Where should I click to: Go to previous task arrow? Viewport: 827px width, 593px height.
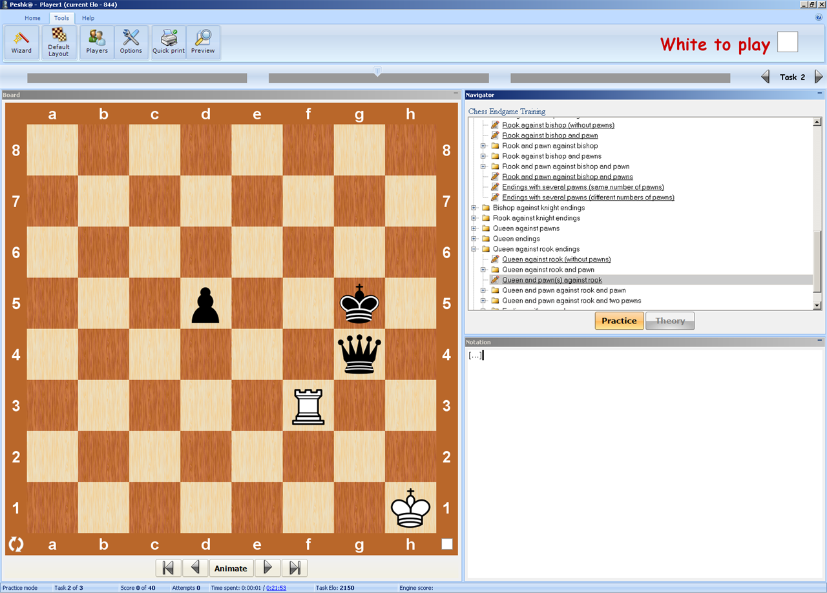[x=766, y=77]
